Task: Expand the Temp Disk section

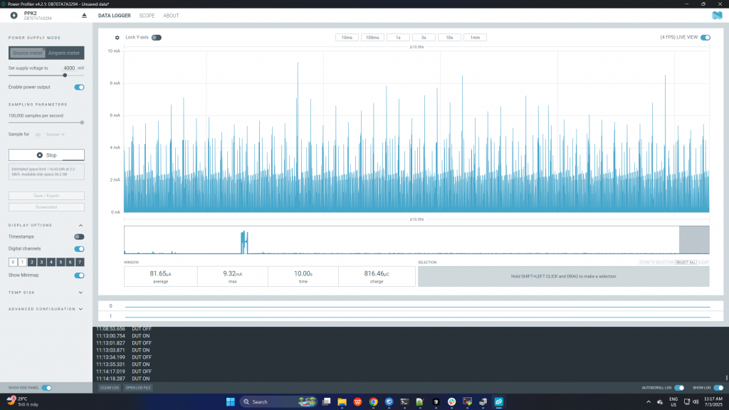Action: point(80,292)
